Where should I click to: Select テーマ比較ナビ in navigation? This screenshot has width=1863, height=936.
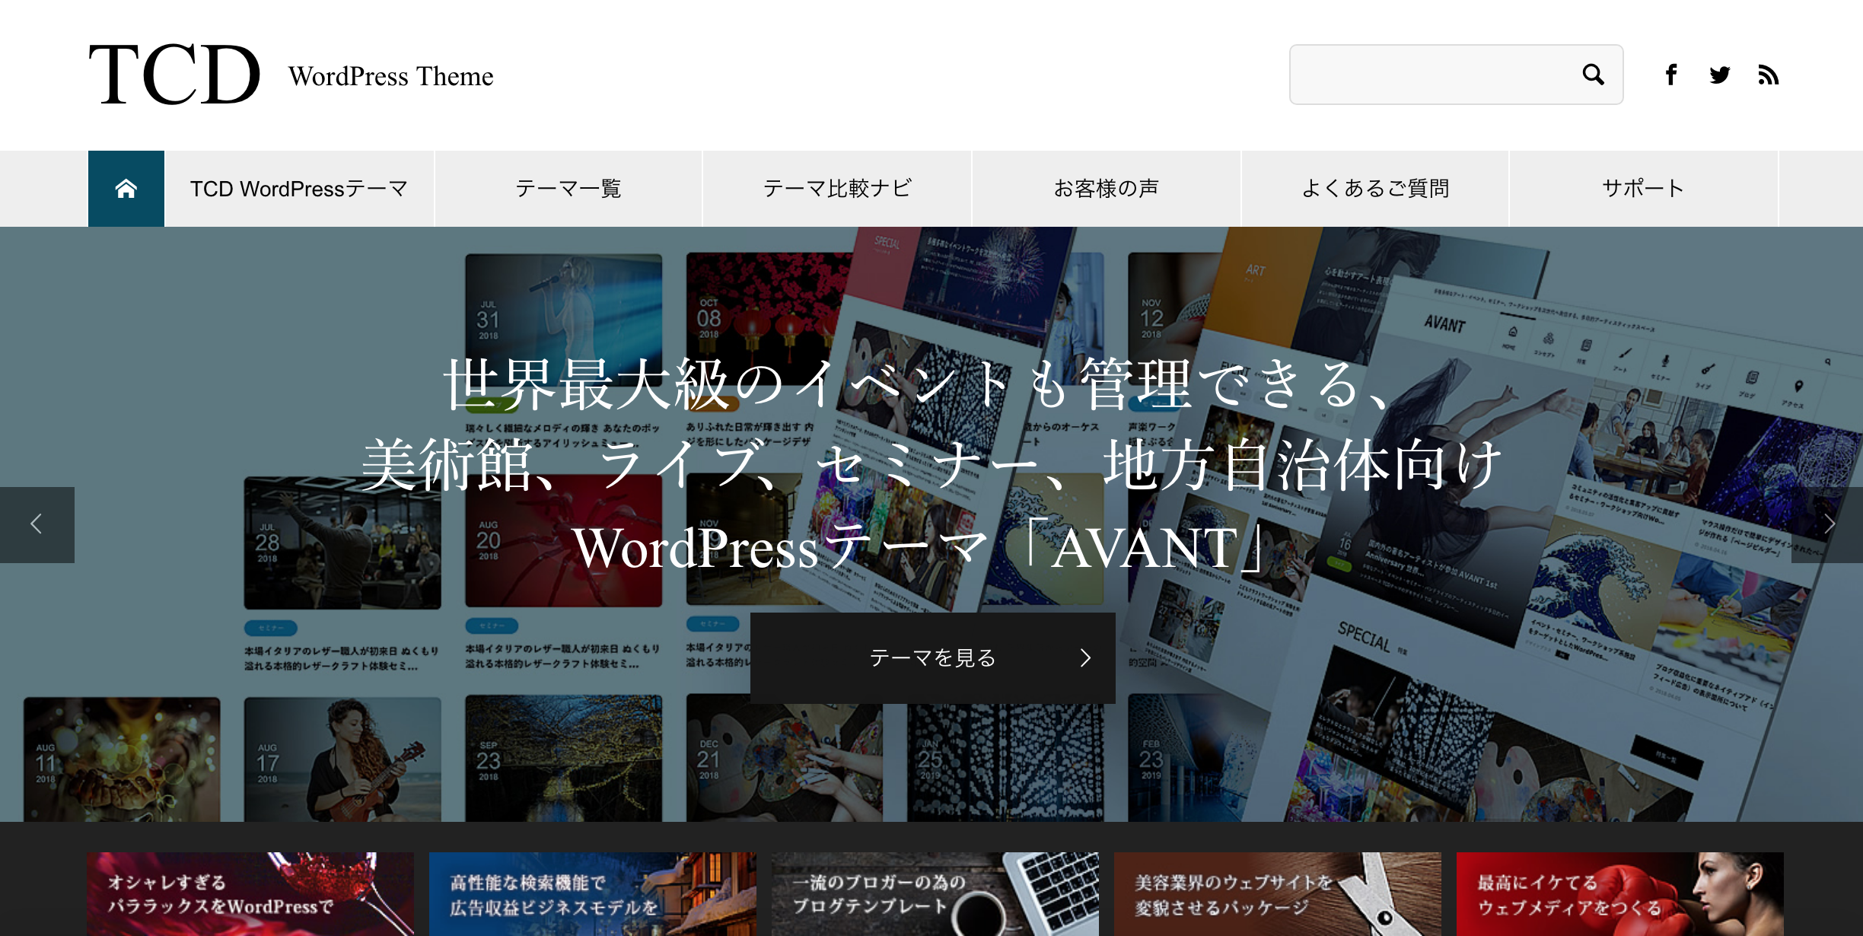pyautogui.click(x=837, y=189)
